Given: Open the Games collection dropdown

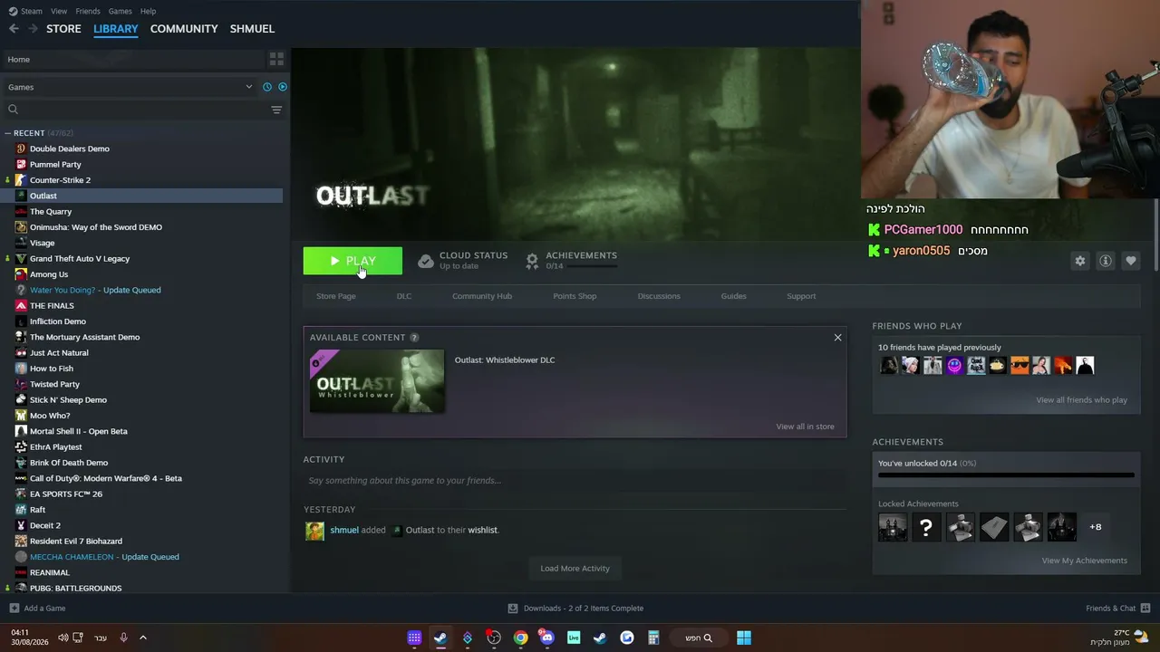Looking at the screenshot, I should (130, 87).
